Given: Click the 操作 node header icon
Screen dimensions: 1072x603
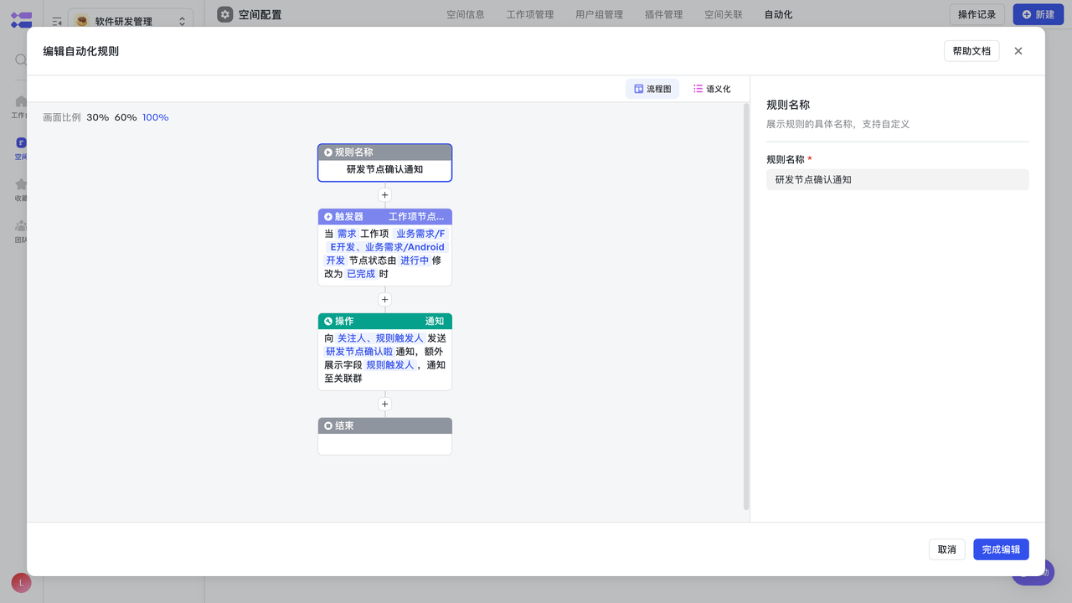Looking at the screenshot, I should [328, 322].
